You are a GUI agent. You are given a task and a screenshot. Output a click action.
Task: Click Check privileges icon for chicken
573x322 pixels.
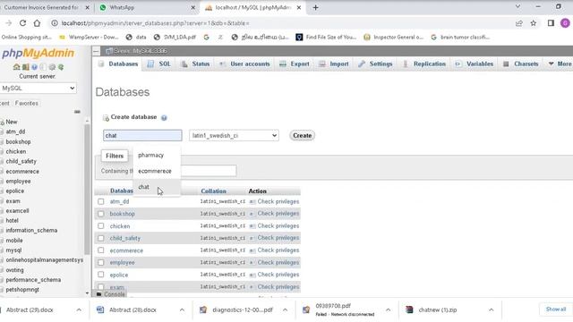[252, 226]
